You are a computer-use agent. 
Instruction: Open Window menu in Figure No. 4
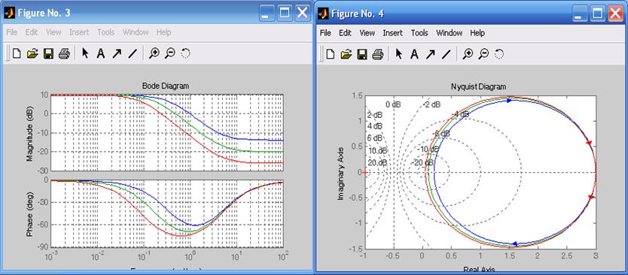pos(449,33)
